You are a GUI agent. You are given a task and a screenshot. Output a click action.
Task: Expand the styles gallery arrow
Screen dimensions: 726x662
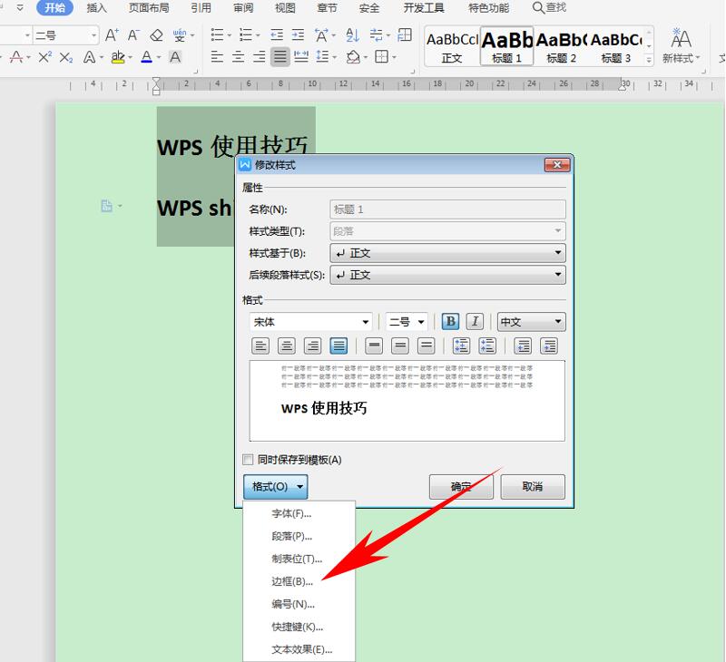tap(649, 60)
